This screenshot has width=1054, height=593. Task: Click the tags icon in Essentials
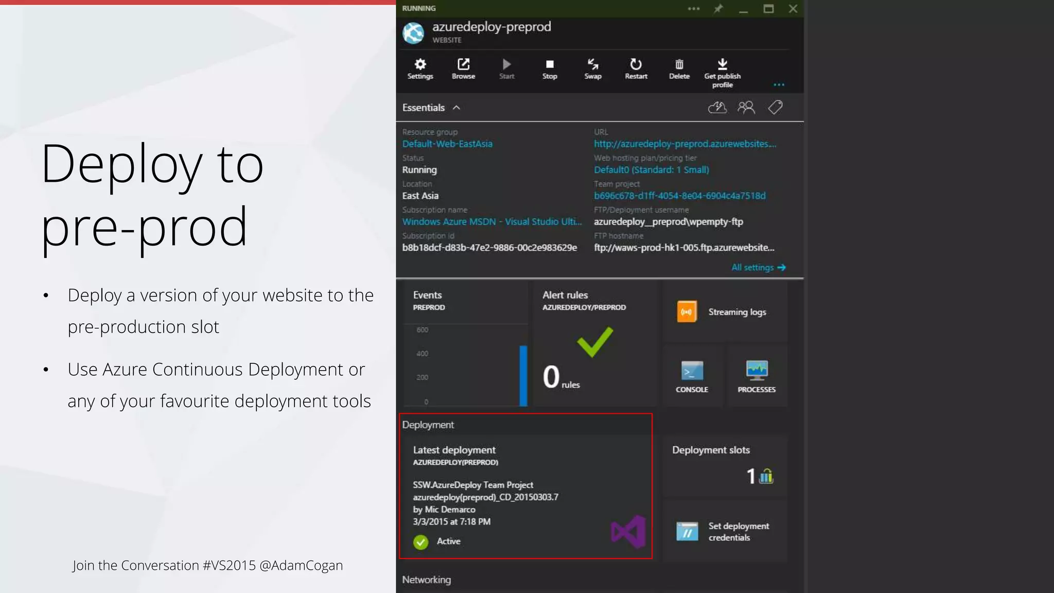pyautogui.click(x=775, y=107)
